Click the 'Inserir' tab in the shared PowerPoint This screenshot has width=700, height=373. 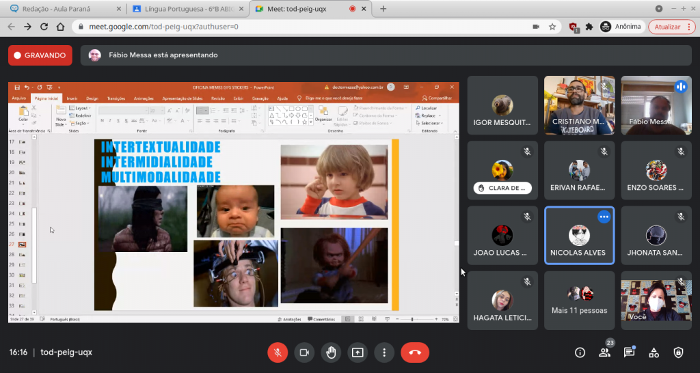tap(72, 98)
